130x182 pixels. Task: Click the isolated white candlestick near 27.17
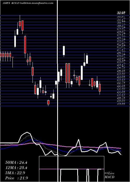pyautogui.click(x=64, y=50)
